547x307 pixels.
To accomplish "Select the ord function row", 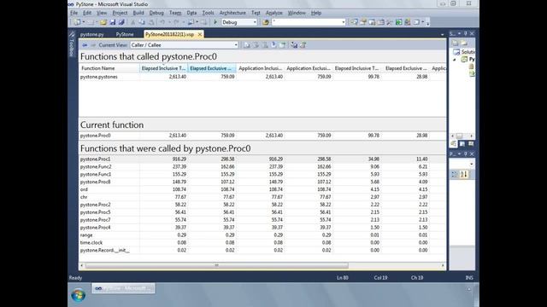I will point(262,189).
